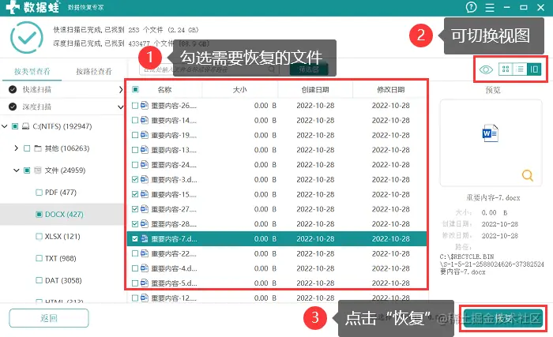The width and height of the screenshot is (553, 337).
Task: Switch to thumbnail grid view
Action: pyautogui.click(x=506, y=69)
